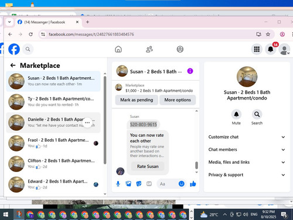
Task: Open the $1,000 listing link
Action: [159, 91]
